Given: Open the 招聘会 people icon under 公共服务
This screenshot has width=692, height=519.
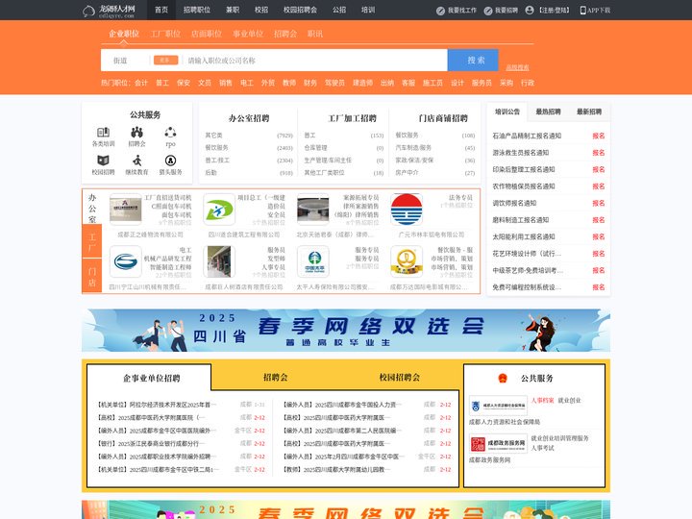Looking at the screenshot, I should coord(136,132).
